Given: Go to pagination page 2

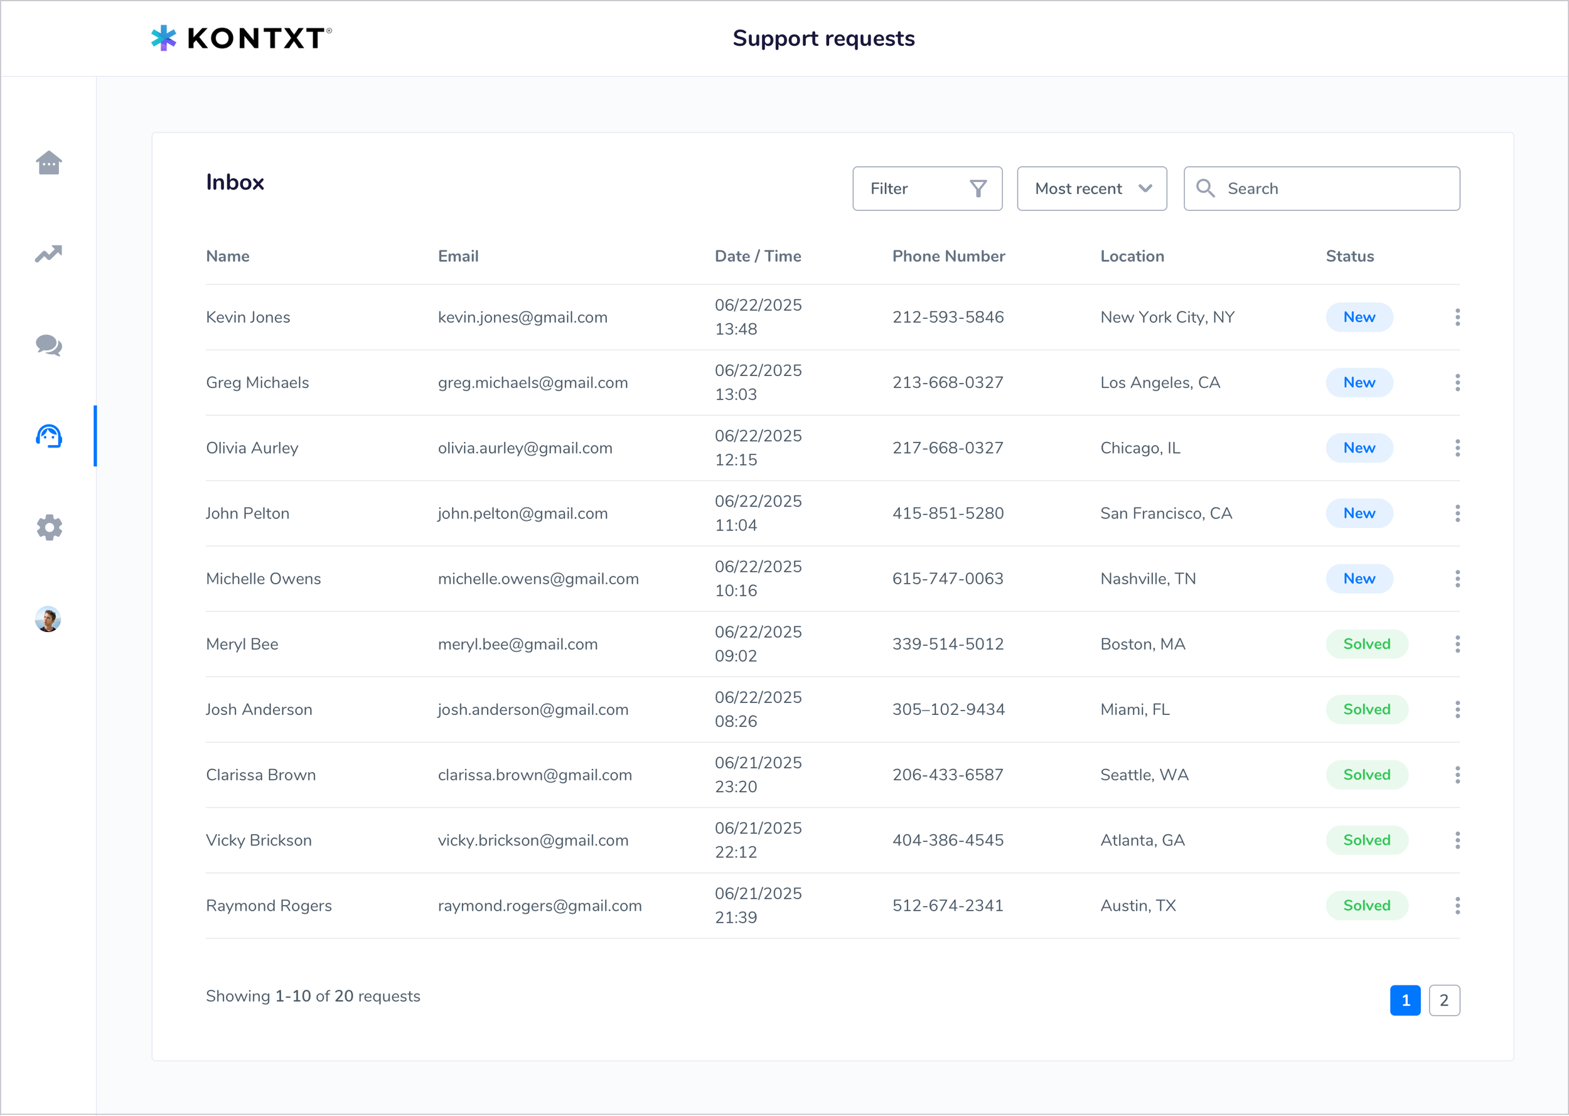Looking at the screenshot, I should (1445, 1000).
